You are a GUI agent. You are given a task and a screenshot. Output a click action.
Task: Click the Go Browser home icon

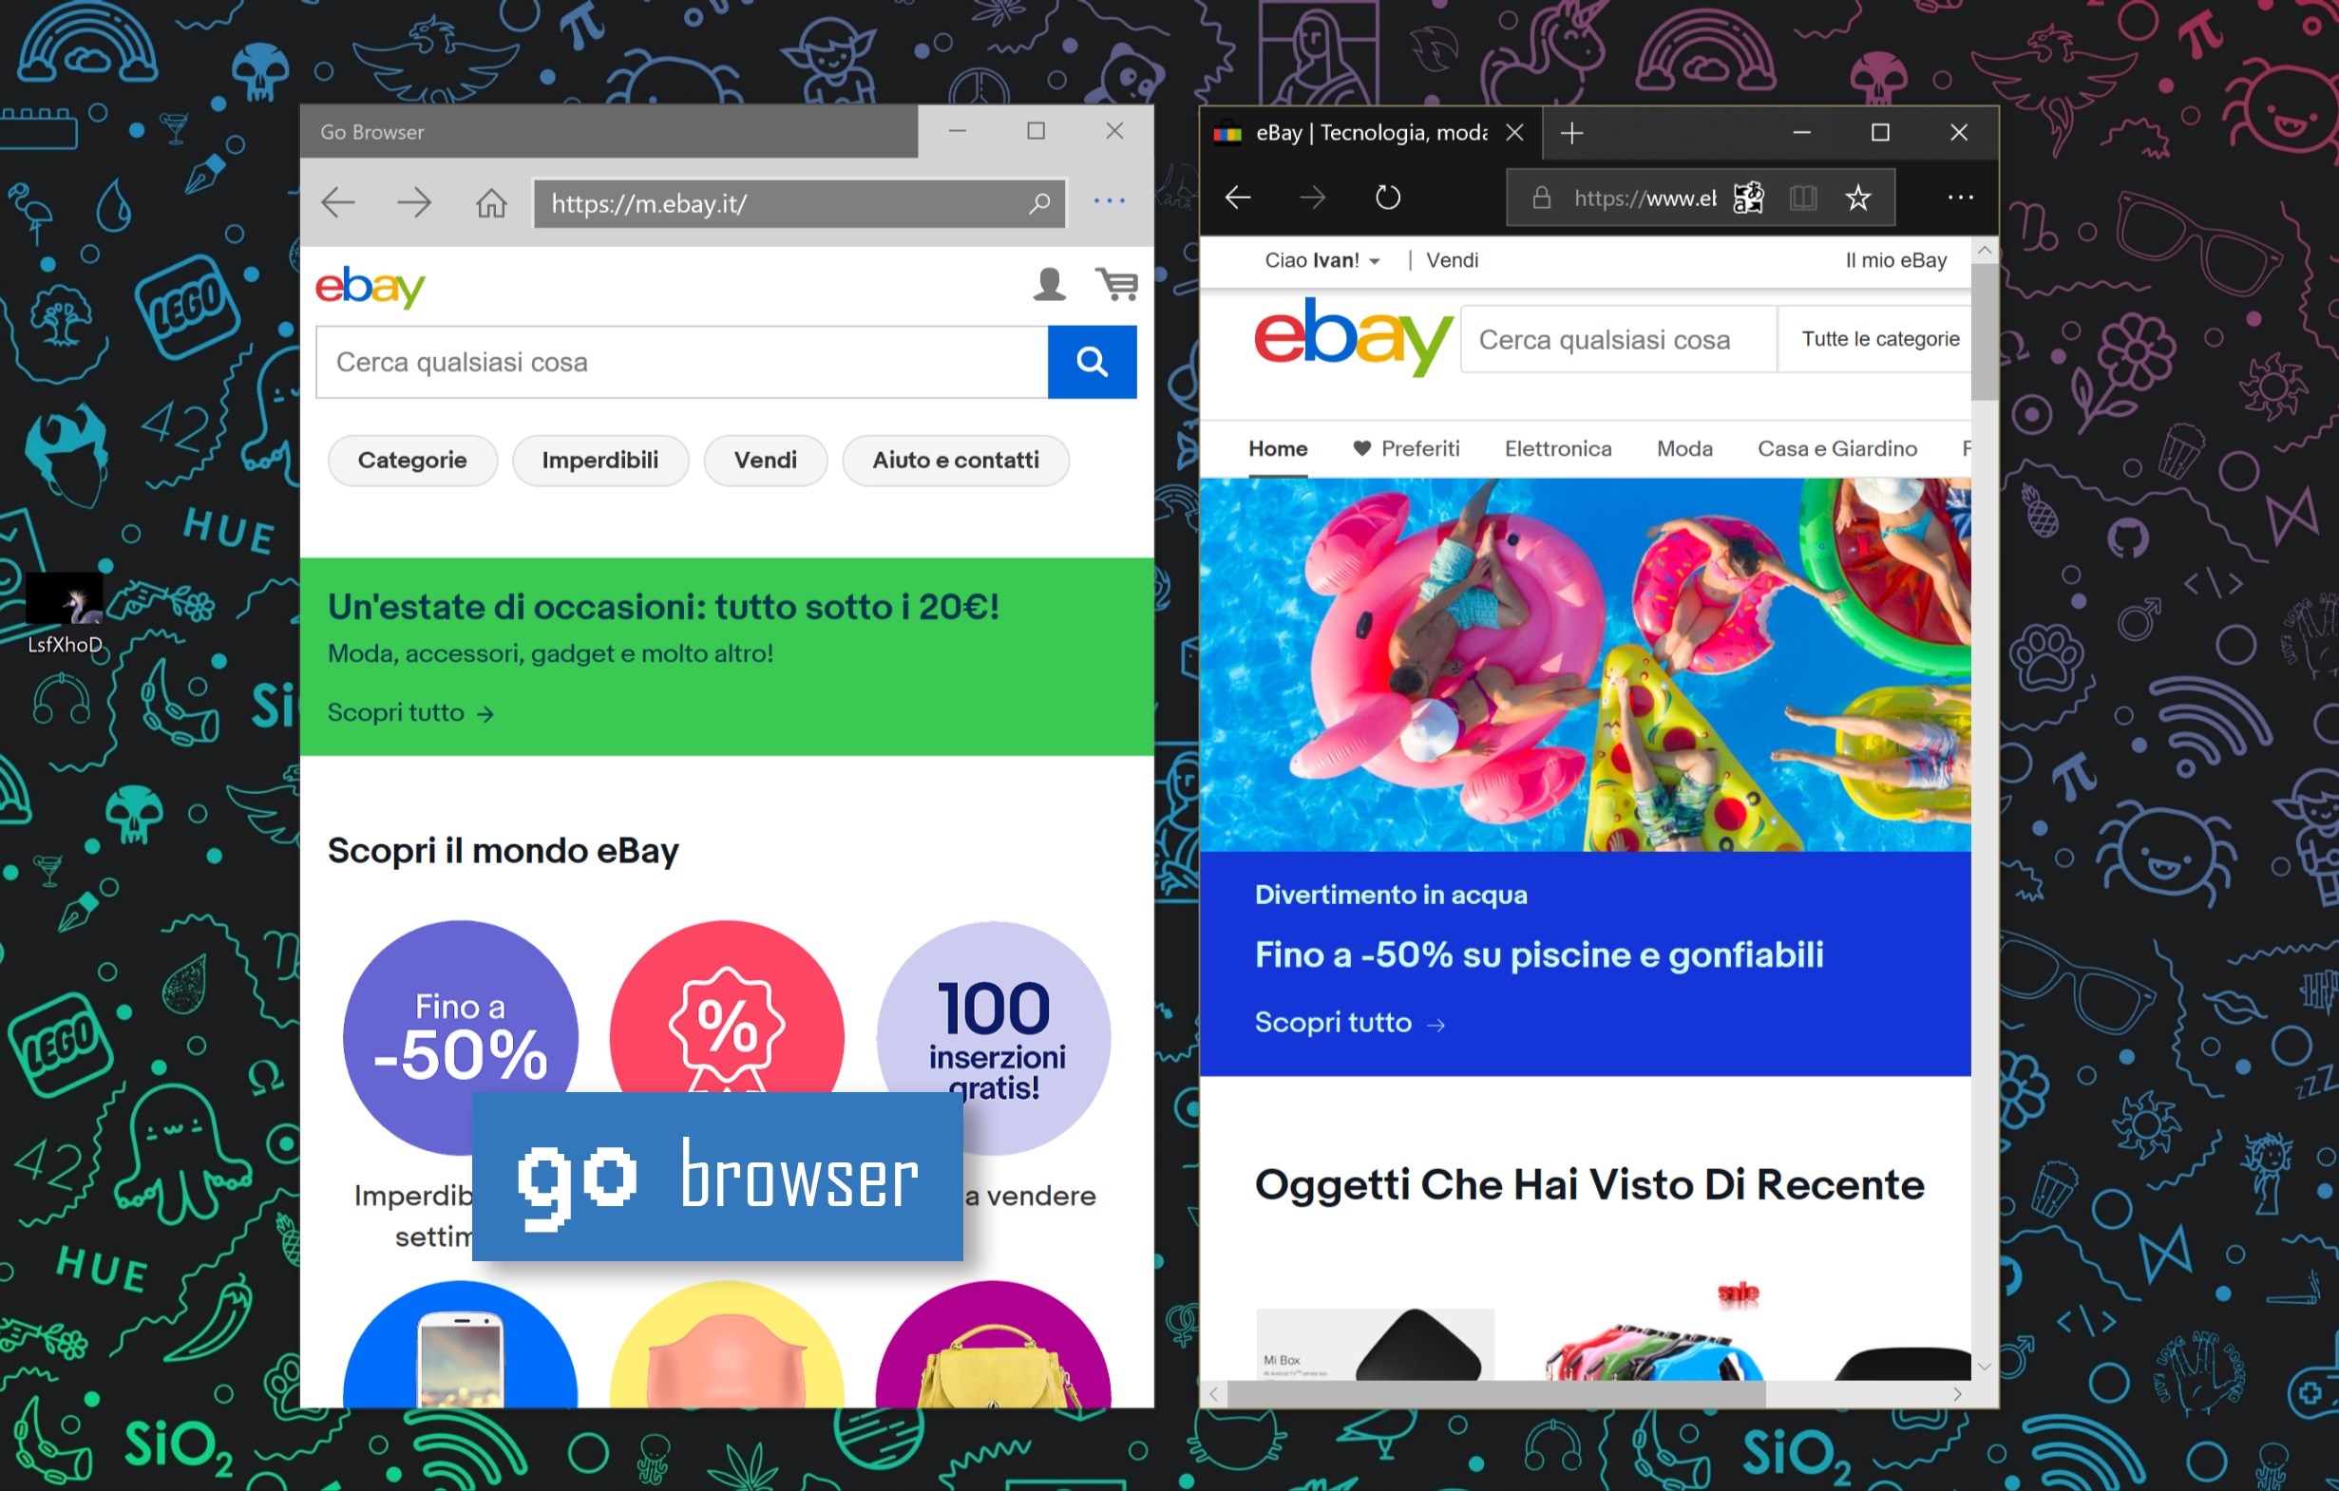490,203
